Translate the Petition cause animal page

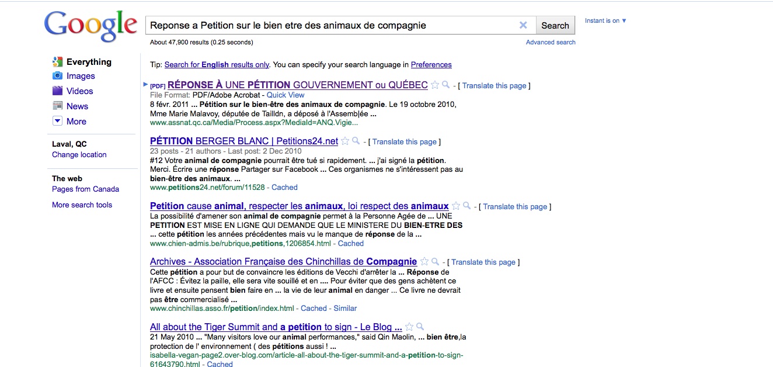[515, 207]
